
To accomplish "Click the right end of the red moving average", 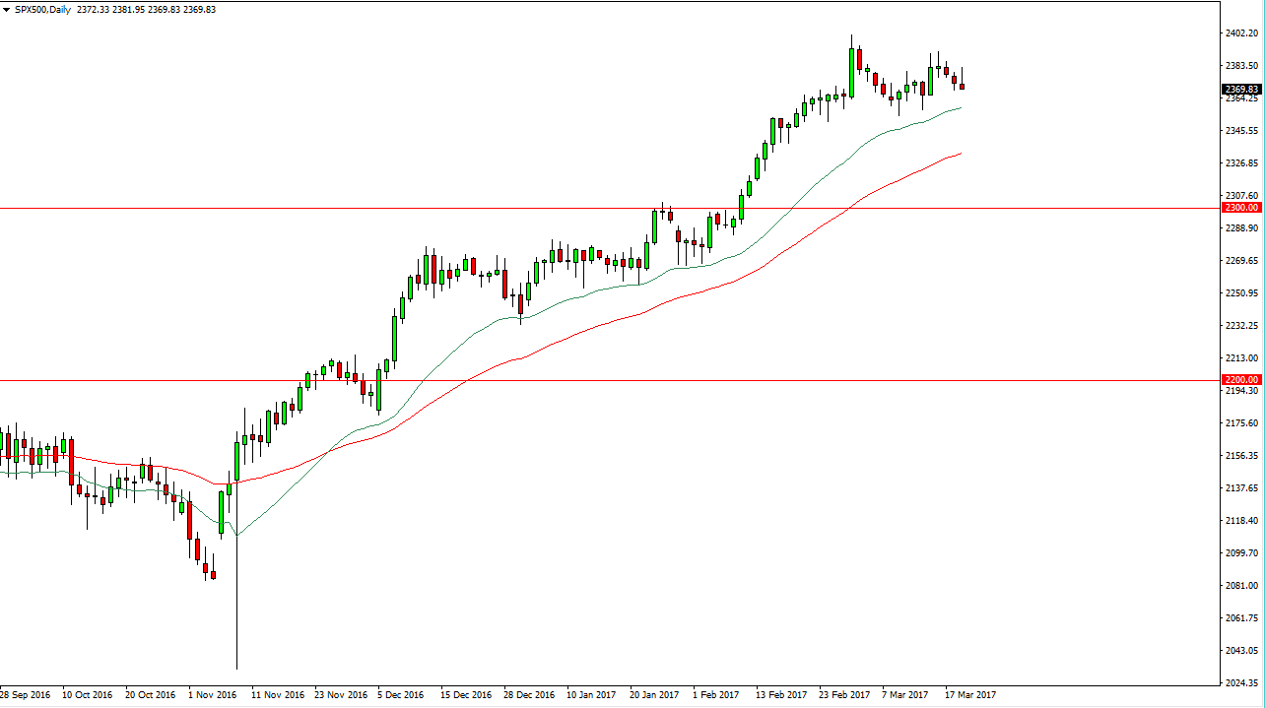I will [x=960, y=154].
